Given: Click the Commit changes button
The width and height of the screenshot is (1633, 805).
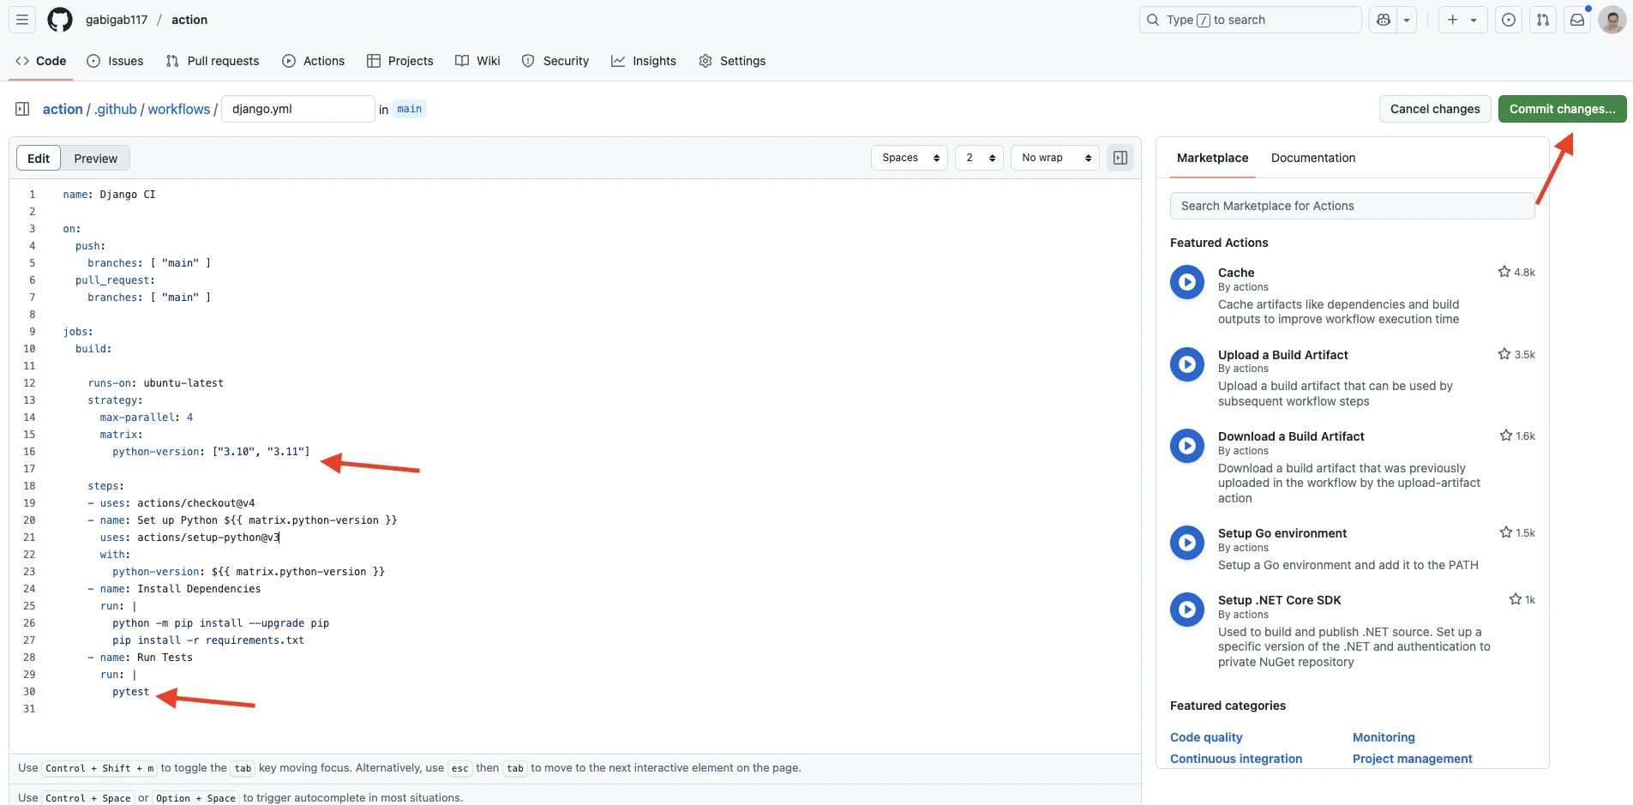Looking at the screenshot, I should [x=1560, y=109].
